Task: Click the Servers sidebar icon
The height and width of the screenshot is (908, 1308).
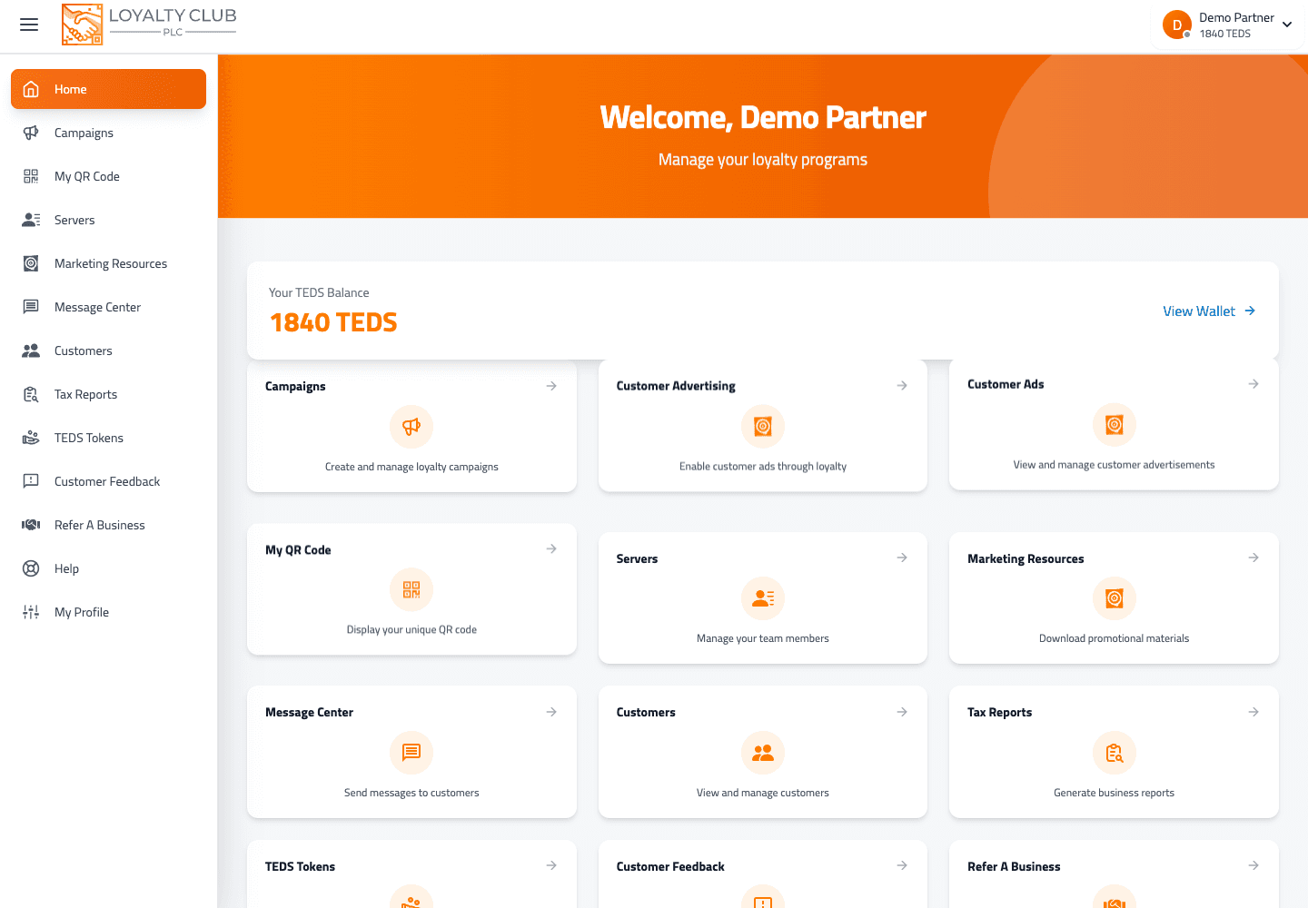Action: pyautogui.click(x=31, y=220)
